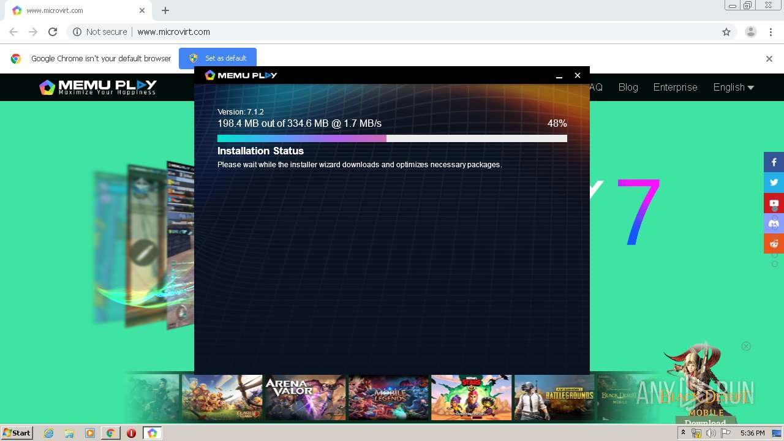Click the MEmu Play website logo
The image size is (784, 441).
coord(98,88)
